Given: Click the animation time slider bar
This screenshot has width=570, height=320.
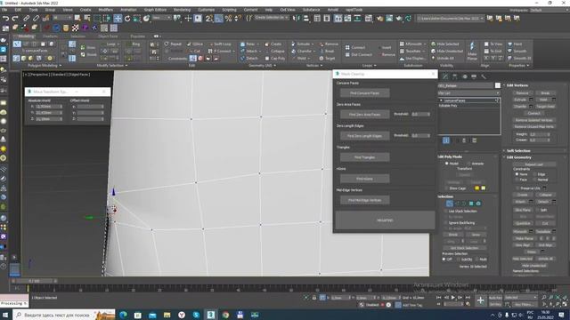Looking at the screenshot, I should tap(34, 281).
